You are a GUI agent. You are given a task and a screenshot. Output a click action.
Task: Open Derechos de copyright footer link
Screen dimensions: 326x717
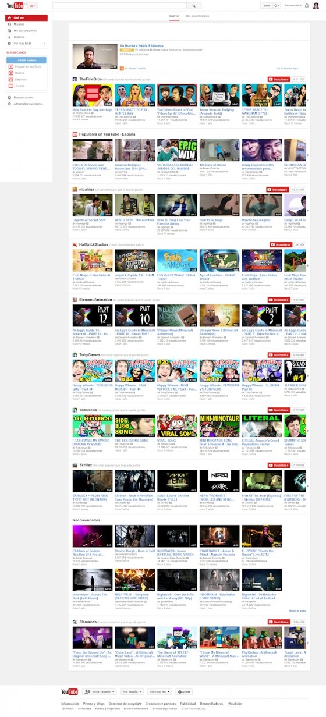pos(125,703)
